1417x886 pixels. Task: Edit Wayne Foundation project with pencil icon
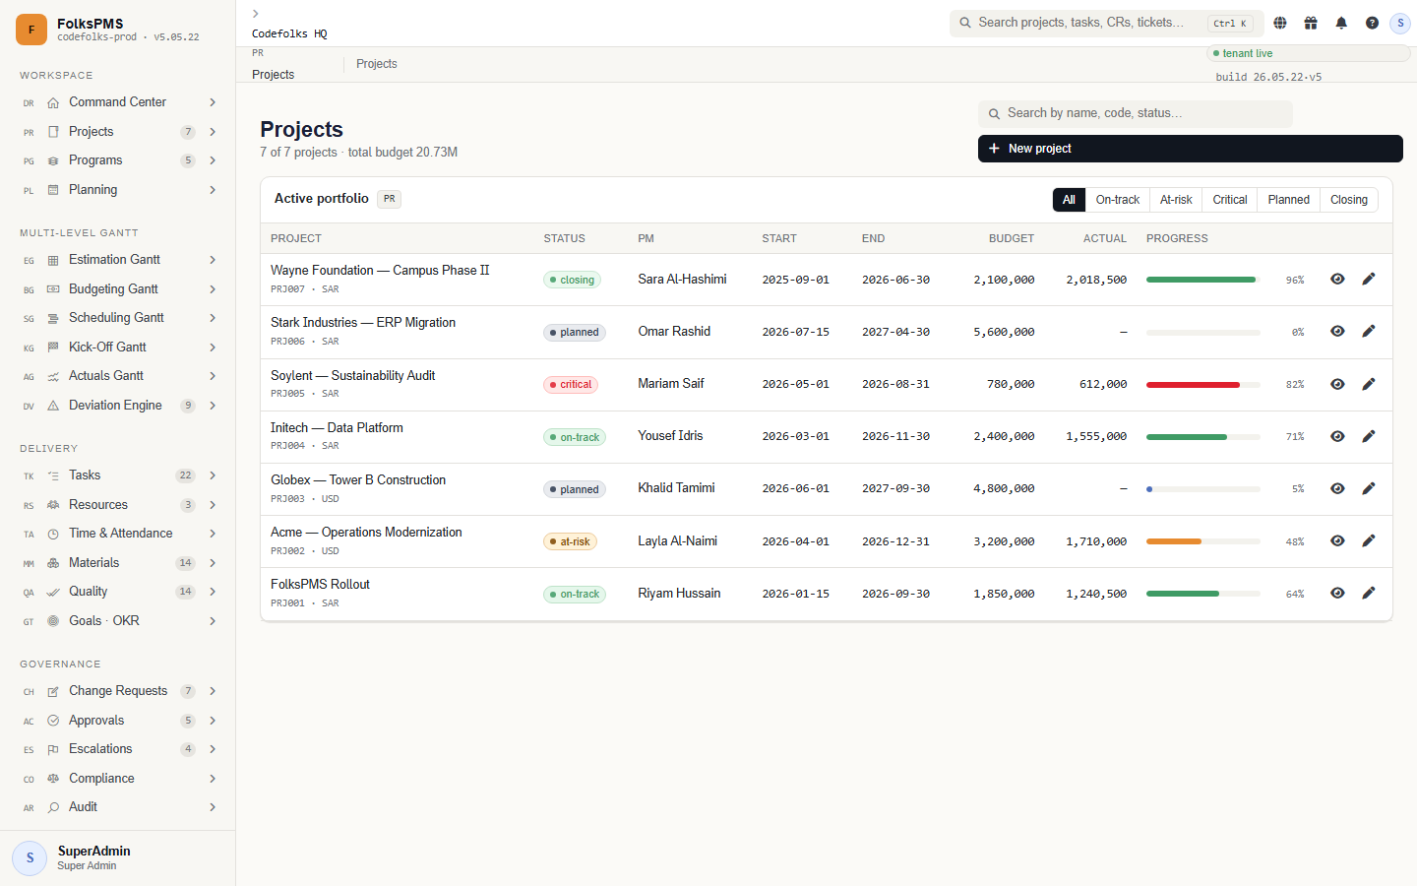pos(1369,279)
